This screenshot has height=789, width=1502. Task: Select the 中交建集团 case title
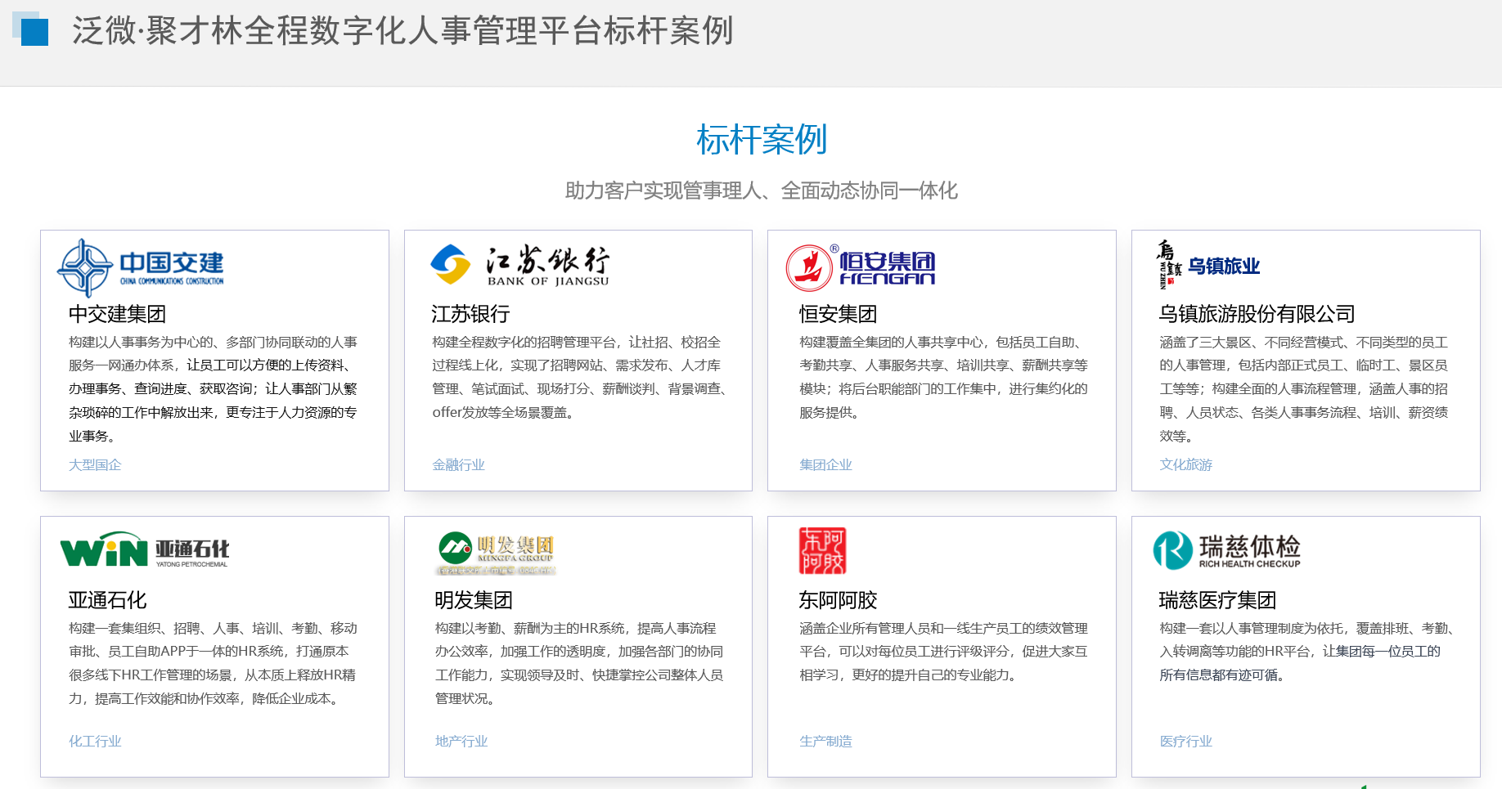pos(117,314)
